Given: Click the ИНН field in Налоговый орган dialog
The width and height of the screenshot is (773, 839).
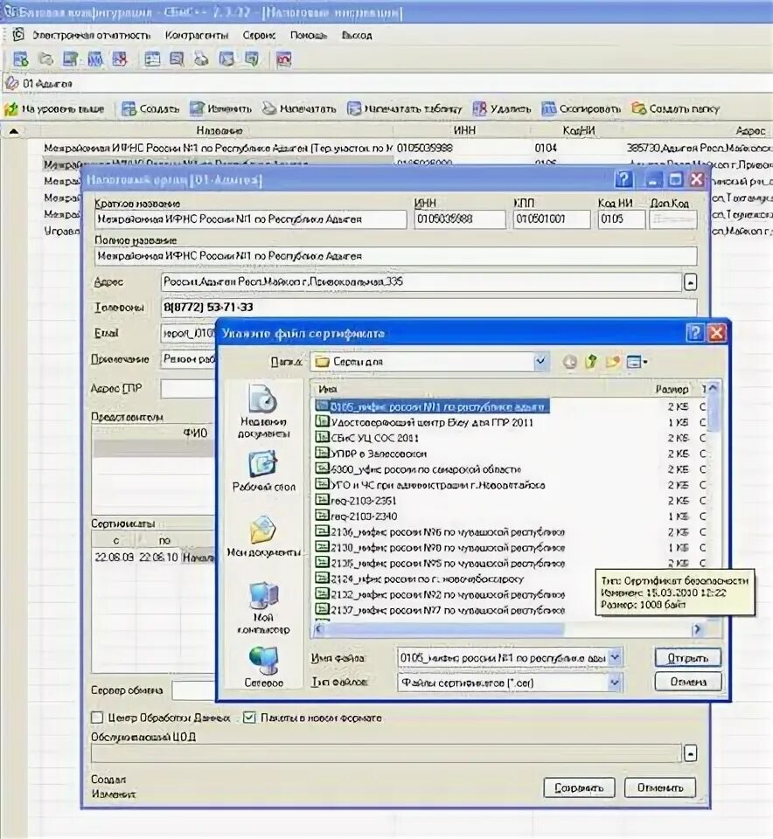Looking at the screenshot, I should tap(459, 219).
